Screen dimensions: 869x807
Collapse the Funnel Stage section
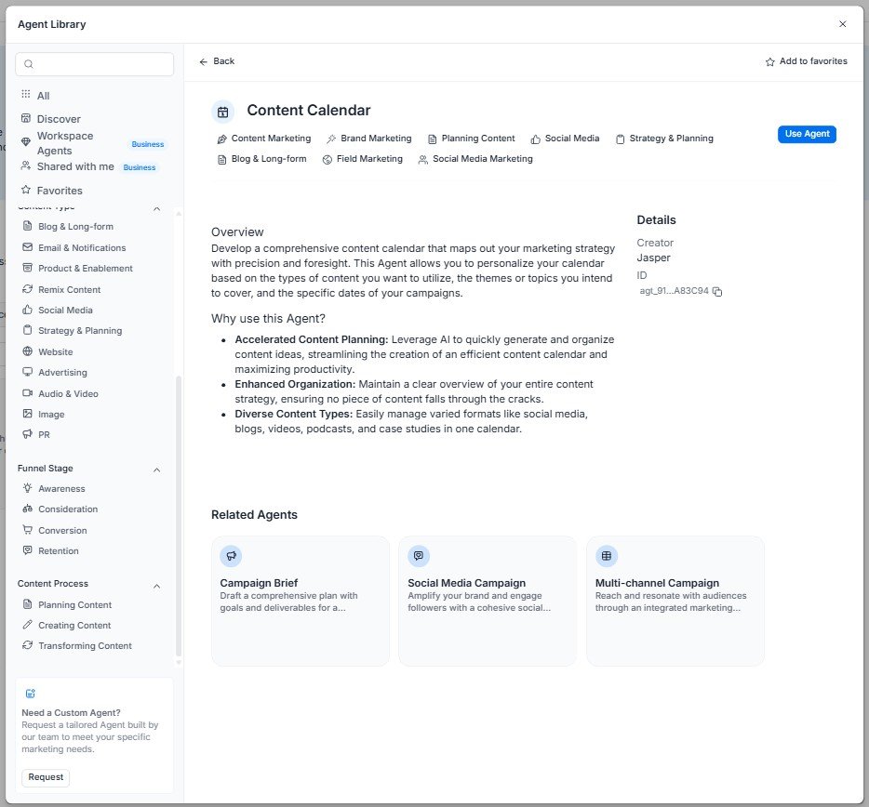157,470
